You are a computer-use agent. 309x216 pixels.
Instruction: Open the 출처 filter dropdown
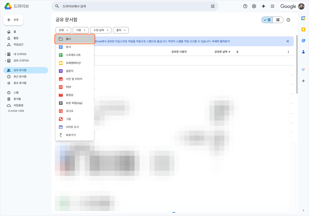[121, 30]
